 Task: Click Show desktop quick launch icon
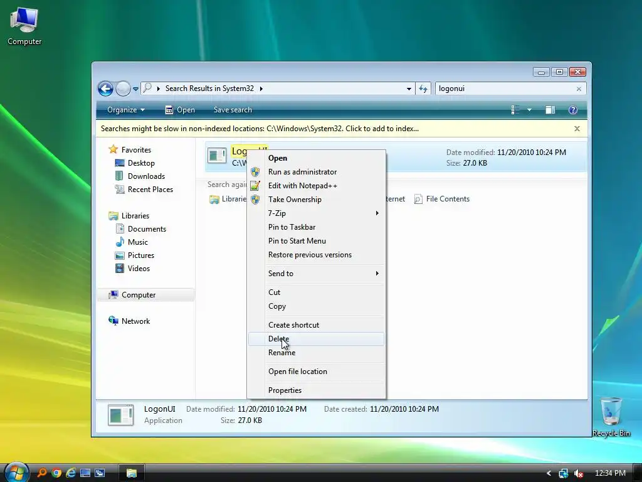coord(85,473)
